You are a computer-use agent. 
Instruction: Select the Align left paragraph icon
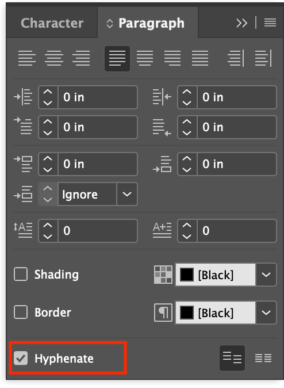tap(27, 58)
